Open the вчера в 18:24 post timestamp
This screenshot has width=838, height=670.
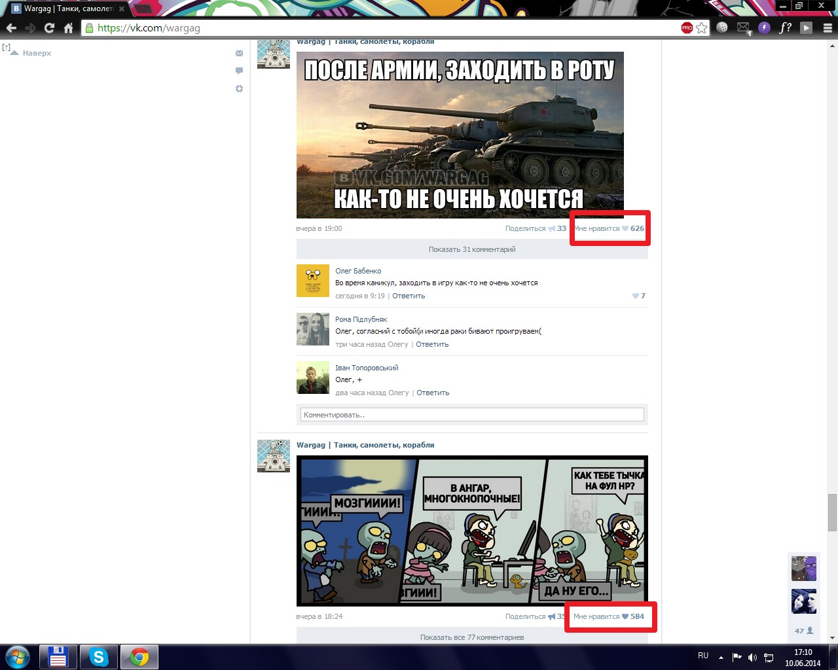click(319, 616)
